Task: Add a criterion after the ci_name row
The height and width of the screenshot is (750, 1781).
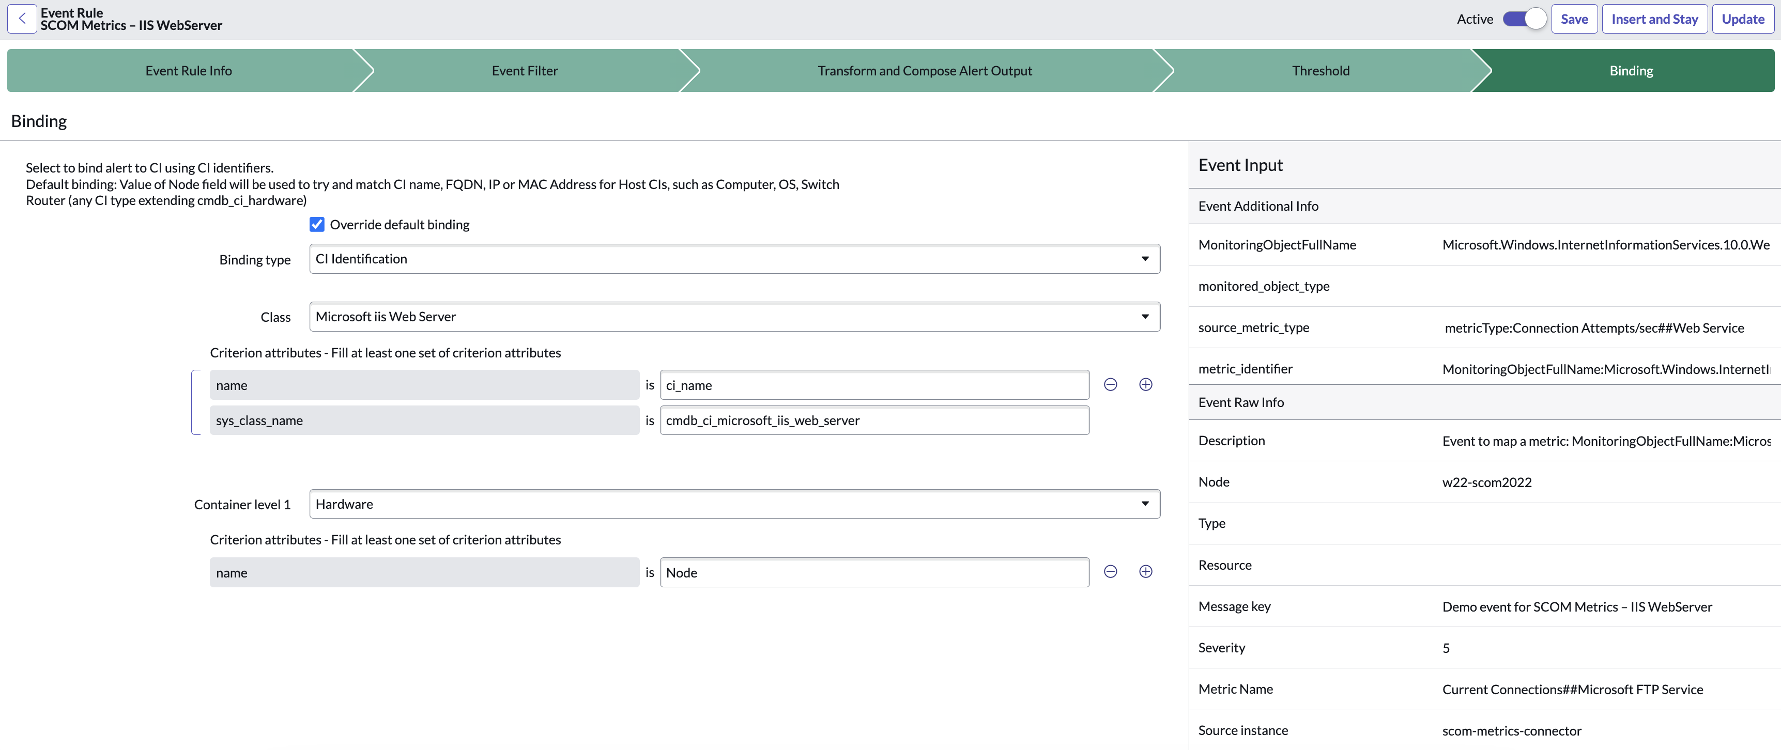Action: [1146, 384]
